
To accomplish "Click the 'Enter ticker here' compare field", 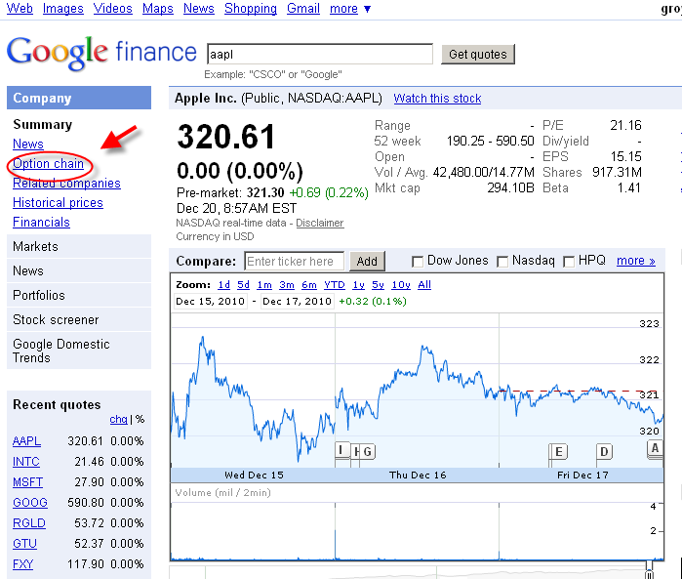I will point(294,261).
